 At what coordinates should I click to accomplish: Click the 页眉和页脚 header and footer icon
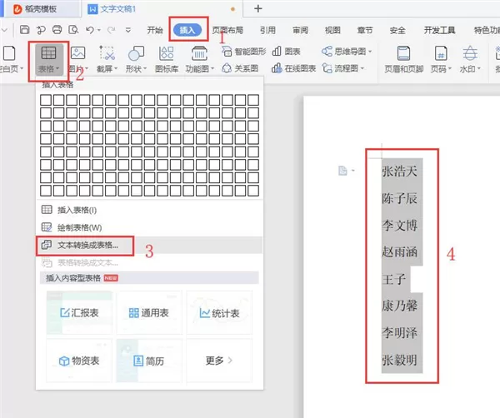[x=403, y=60]
